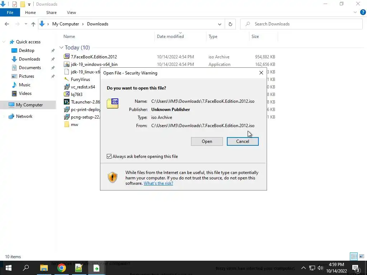Select the lq76t3 file icon
367x275 pixels.
(67, 94)
